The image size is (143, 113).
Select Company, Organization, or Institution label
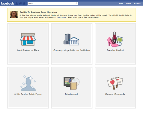(71, 50)
